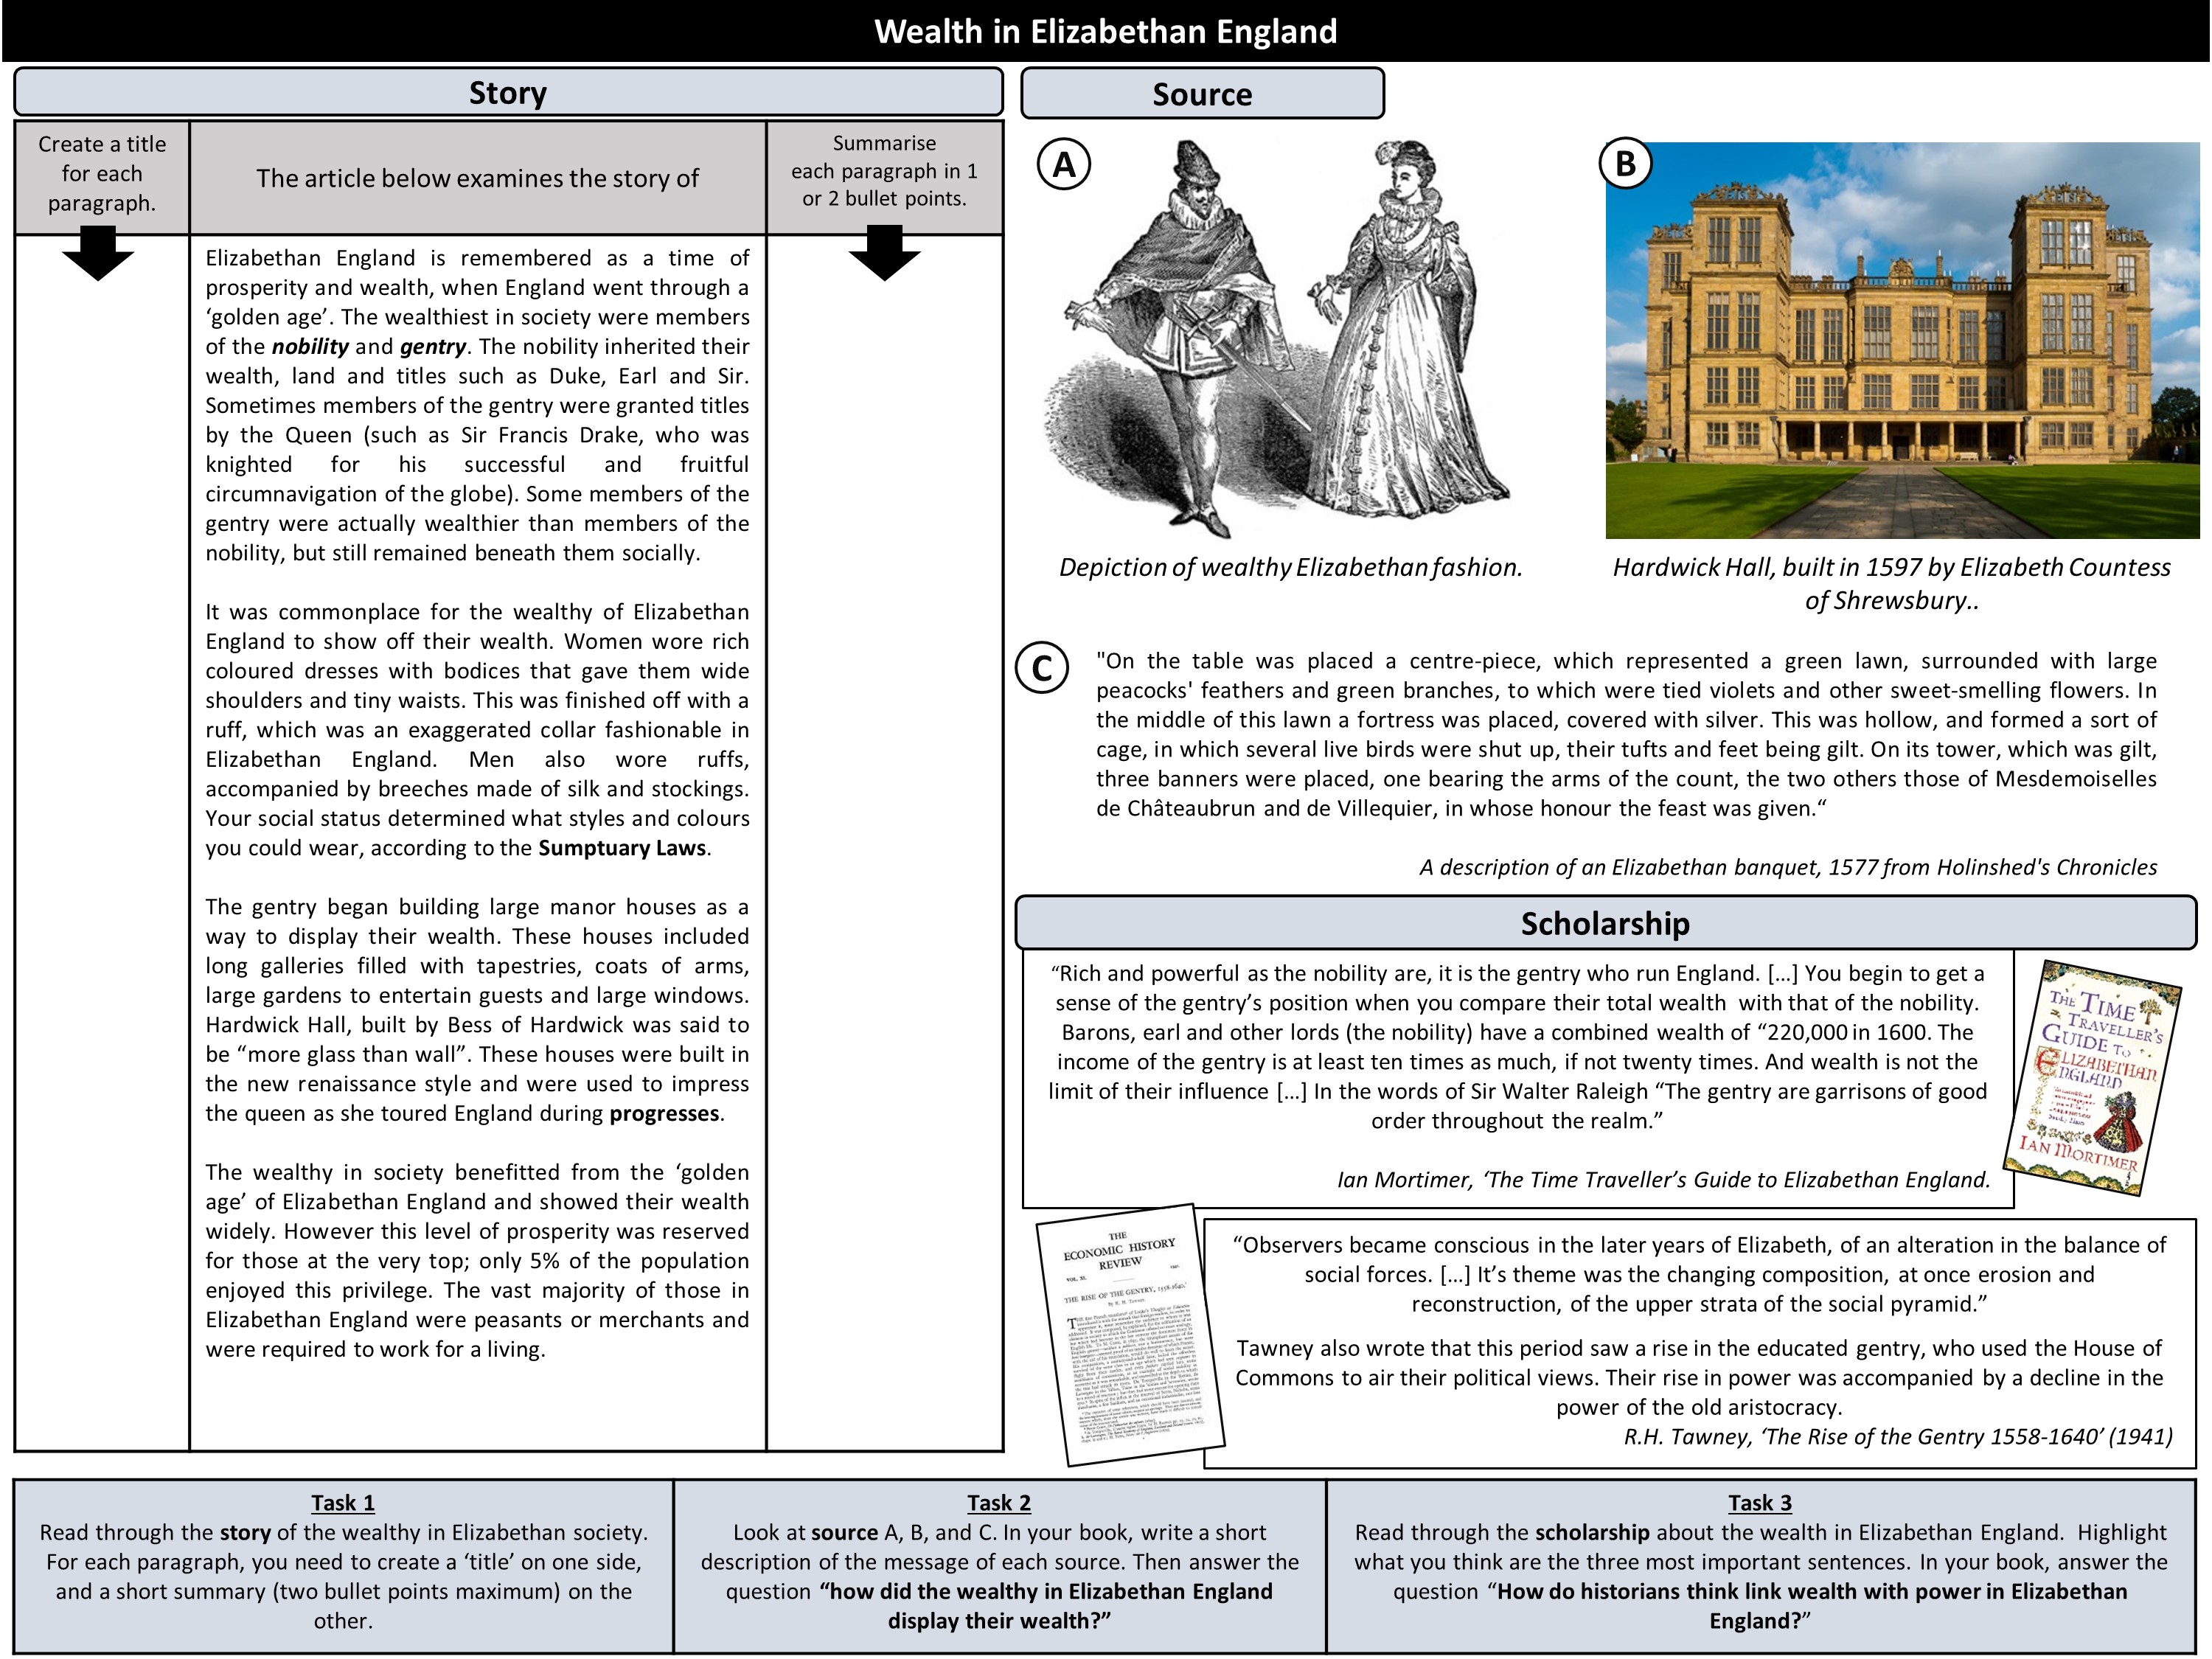2212x1659 pixels.
Task: Click 'Wealth in Elizabethan England' title bar
Action: 1105,31
